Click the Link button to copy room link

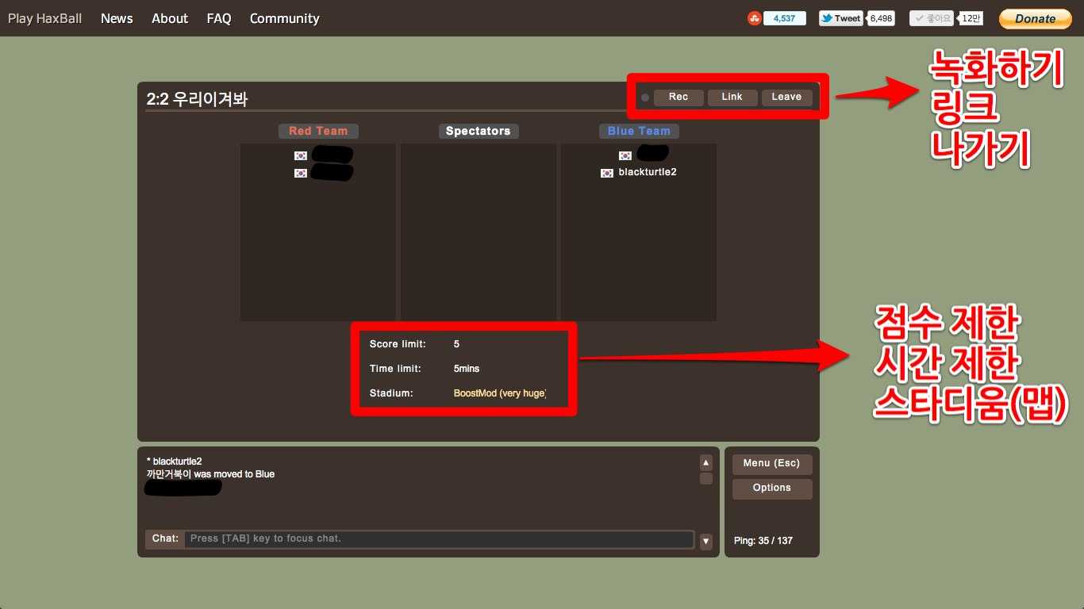(732, 97)
